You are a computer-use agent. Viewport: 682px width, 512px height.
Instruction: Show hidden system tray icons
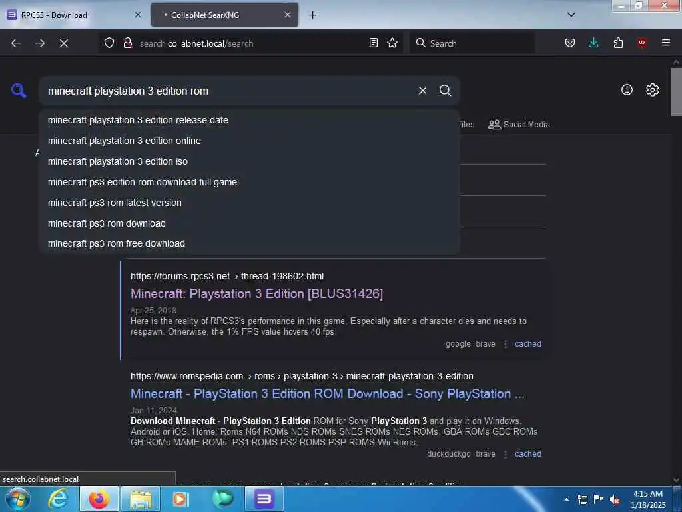tap(566, 499)
